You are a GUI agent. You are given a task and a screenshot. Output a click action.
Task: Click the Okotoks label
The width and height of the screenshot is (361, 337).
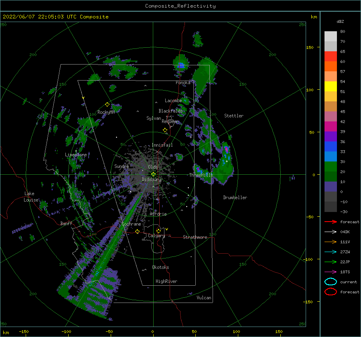point(160,267)
